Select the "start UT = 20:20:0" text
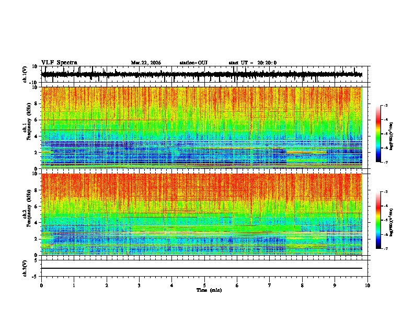Image resolution: width=414 pixels, height=320 pixels. pos(252,63)
